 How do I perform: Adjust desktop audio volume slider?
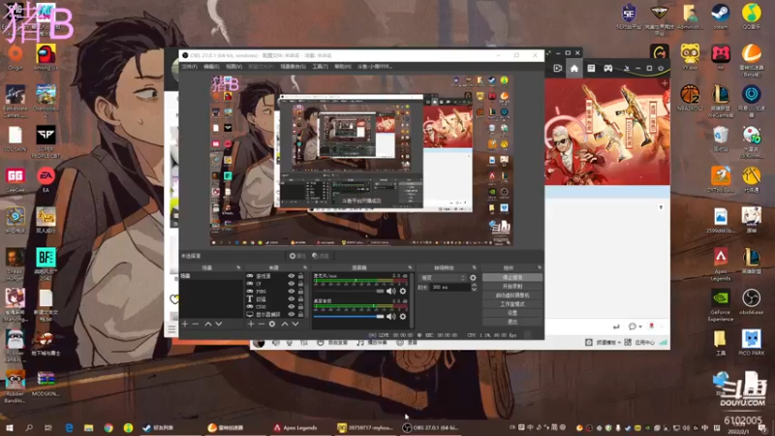coord(349,317)
